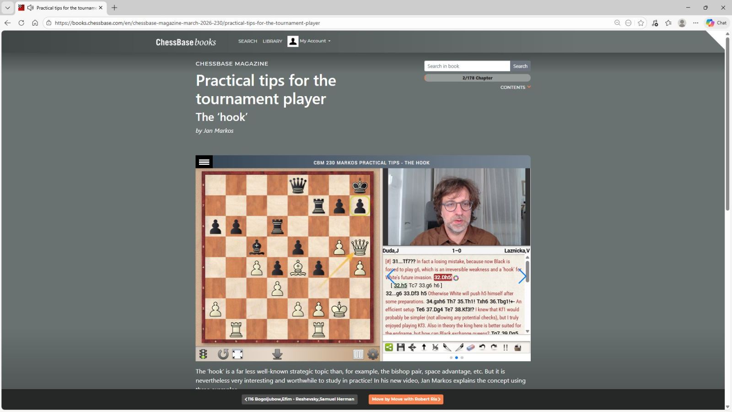Click the green share icon
The width and height of the screenshot is (732, 412).
[389, 347]
